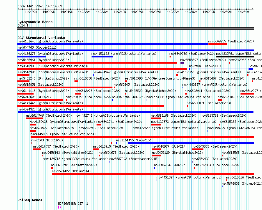Viewport: 262px width, 210px height.
Task: Open the nsv5676838 Chuang2021 label
Action: click(x=242, y=183)
